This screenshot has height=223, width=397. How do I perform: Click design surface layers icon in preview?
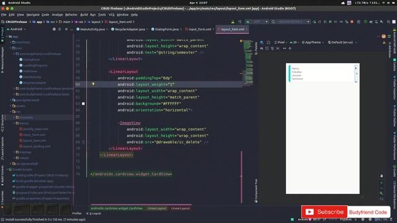pos(262,43)
